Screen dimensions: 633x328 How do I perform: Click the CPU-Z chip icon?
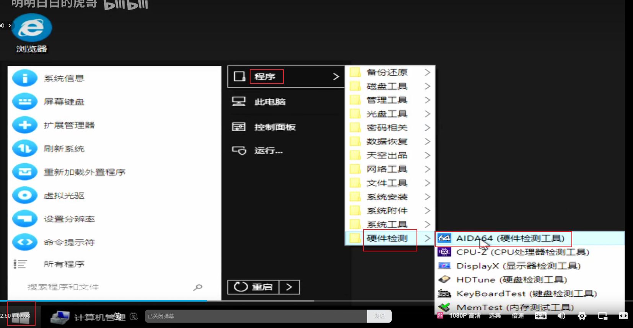[x=444, y=252]
